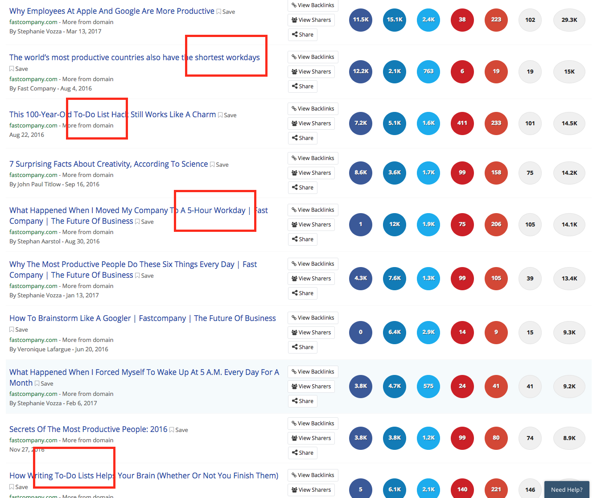Open Why Employees At Apple And Google article
Screen dimensions: 597x498
111,11
